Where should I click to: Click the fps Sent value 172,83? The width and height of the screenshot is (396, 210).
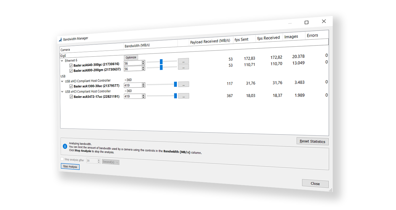click(x=249, y=59)
